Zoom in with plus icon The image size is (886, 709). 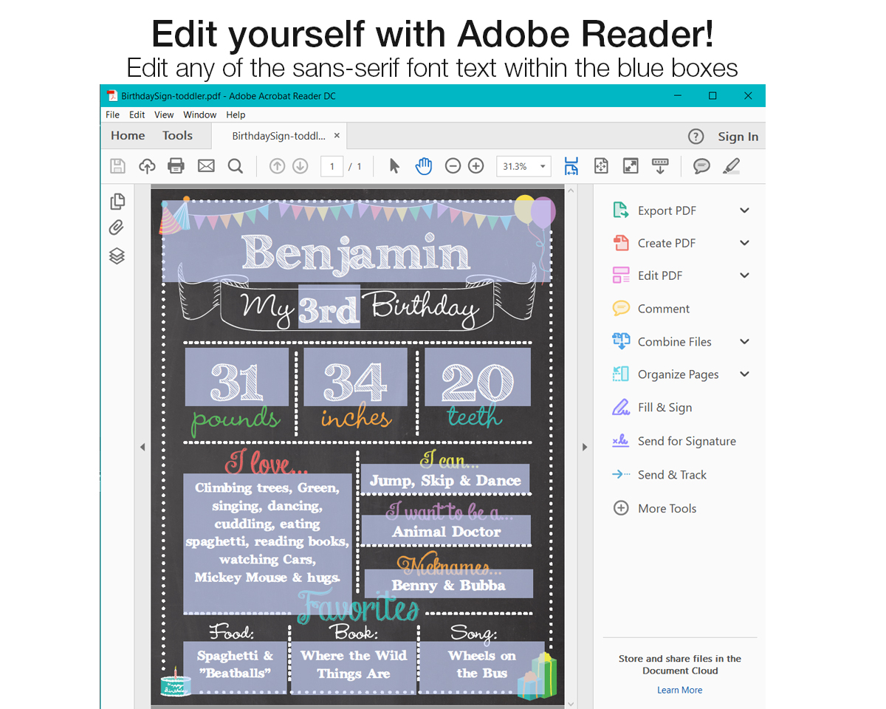[x=476, y=166]
